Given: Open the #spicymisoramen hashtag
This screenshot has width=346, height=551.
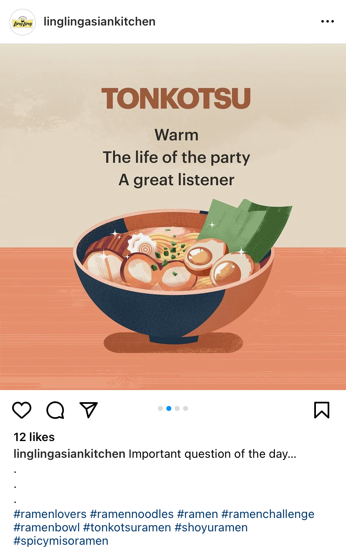Looking at the screenshot, I should click(61, 541).
